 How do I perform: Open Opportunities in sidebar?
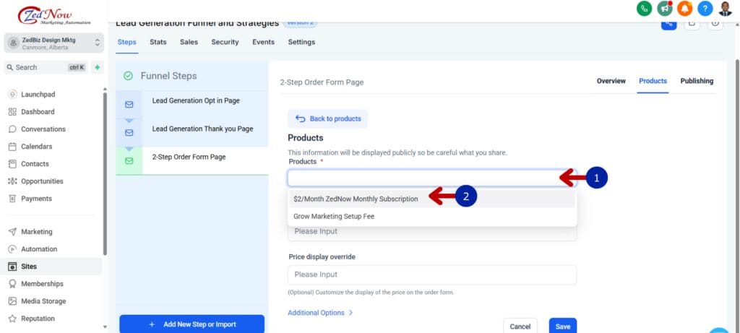[42, 181]
